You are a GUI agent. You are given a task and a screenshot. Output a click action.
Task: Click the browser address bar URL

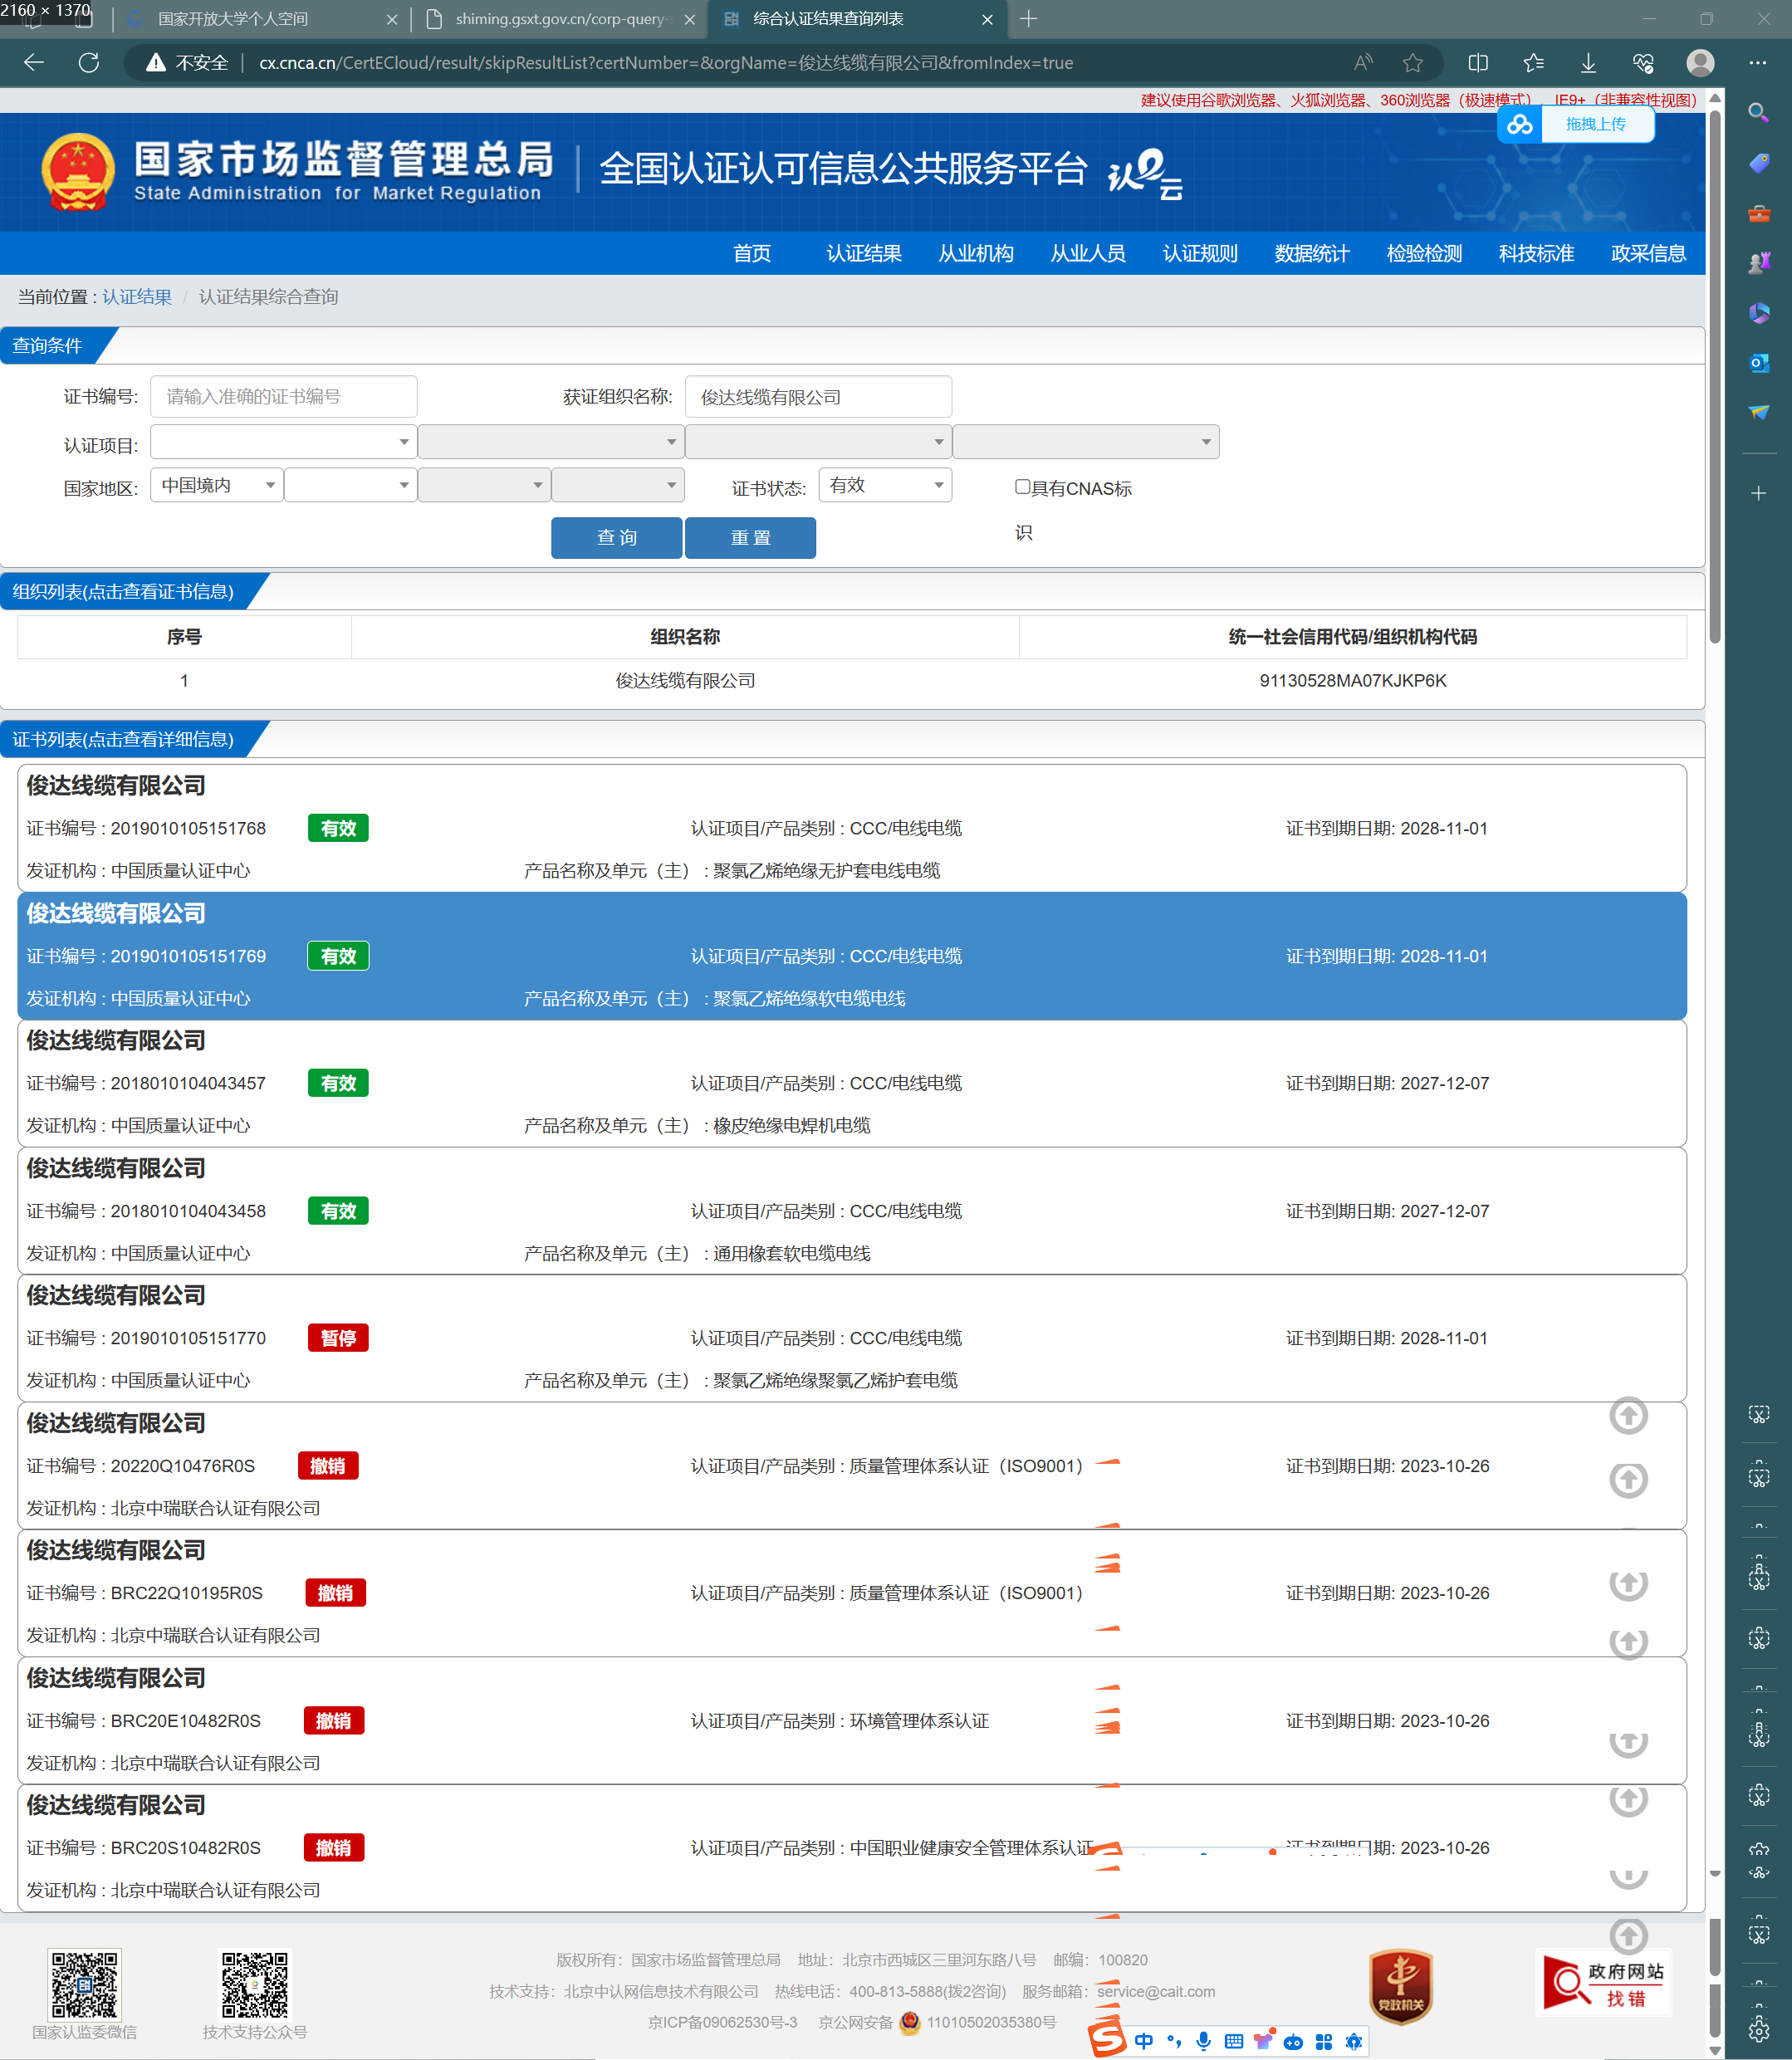coord(666,63)
